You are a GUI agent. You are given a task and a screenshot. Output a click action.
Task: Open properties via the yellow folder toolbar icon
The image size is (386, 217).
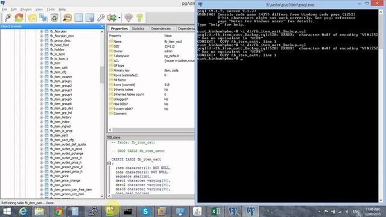(32, 17)
